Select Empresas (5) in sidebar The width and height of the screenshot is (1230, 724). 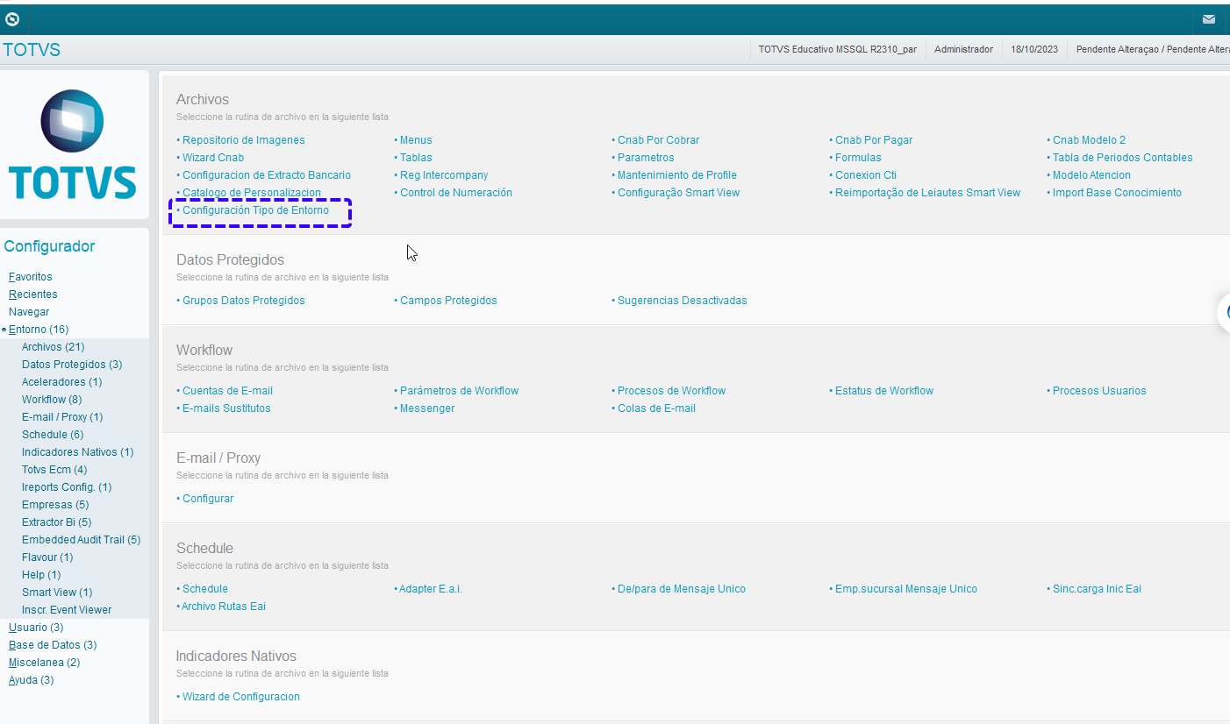[55, 505]
